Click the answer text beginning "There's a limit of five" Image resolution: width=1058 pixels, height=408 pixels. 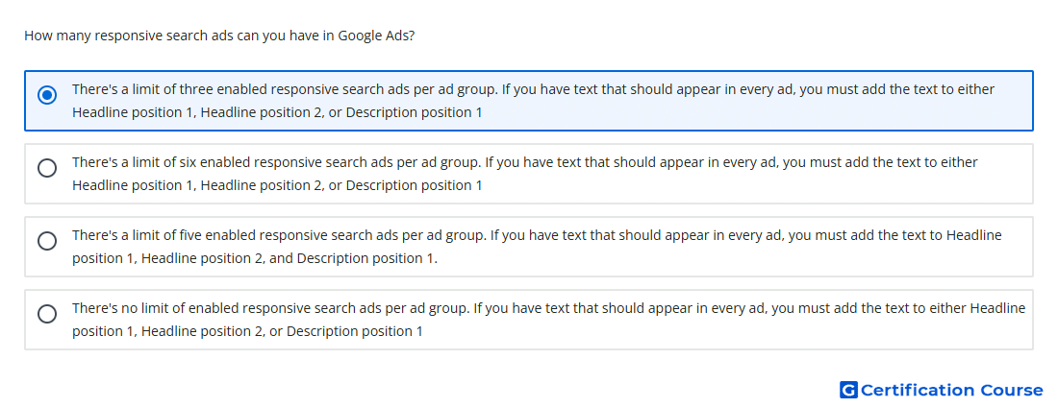click(537, 247)
